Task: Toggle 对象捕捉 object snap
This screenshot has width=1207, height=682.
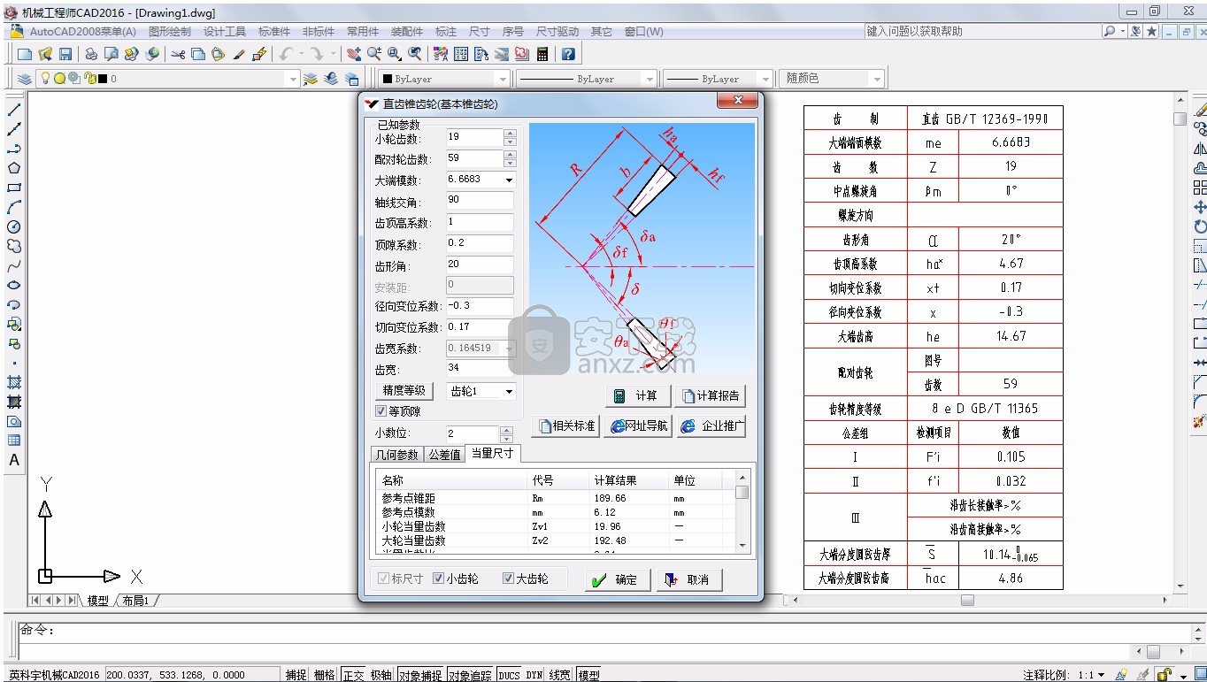Action: (419, 675)
